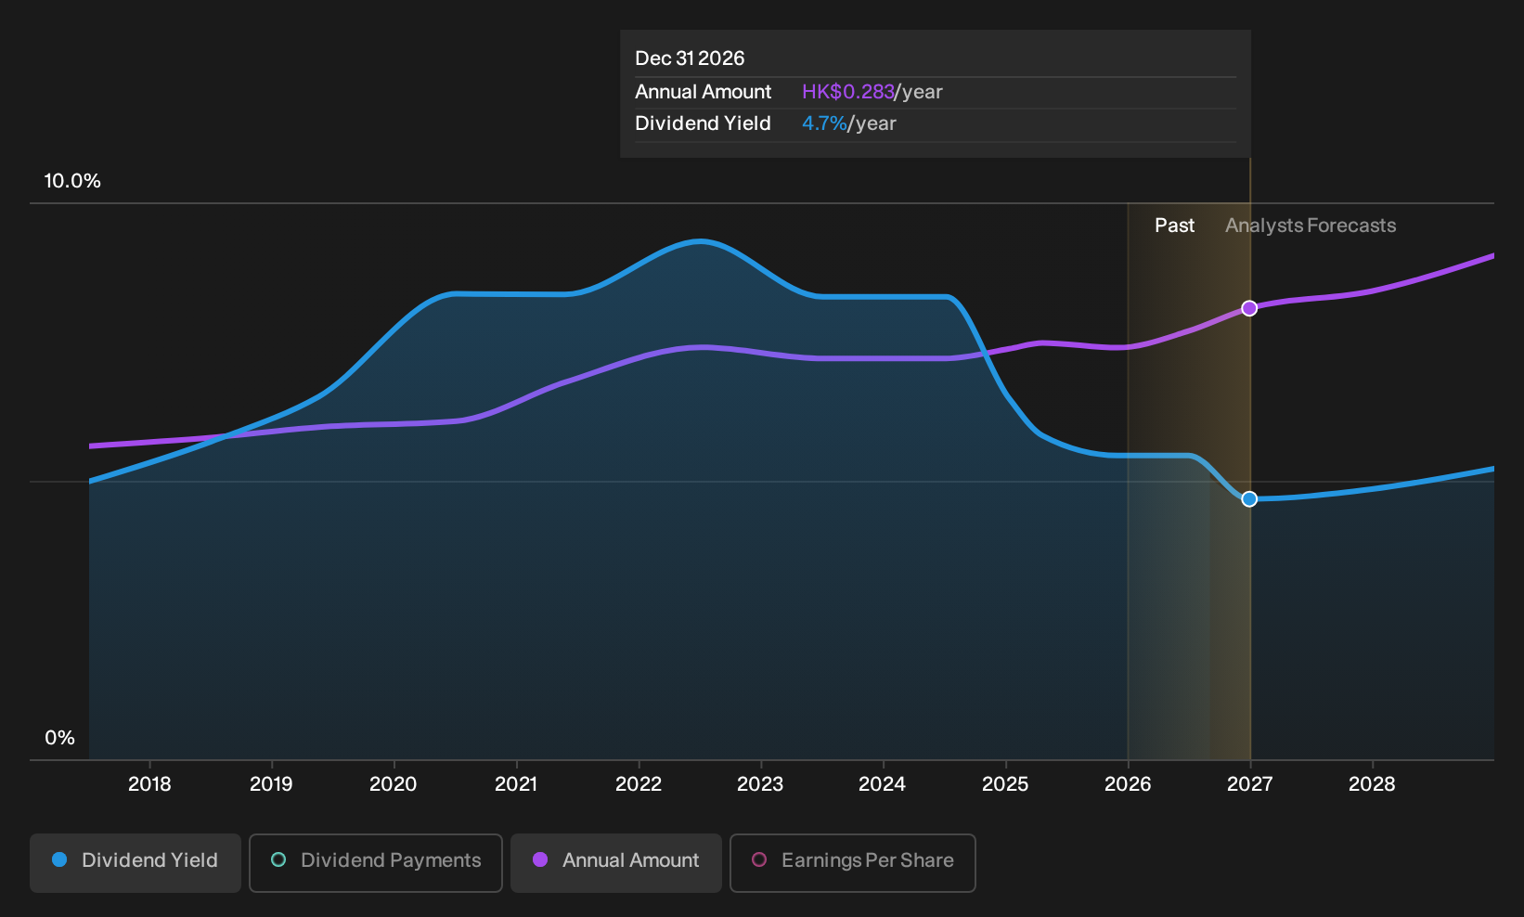Viewport: 1524px width, 917px height.
Task: Click the 2022 x-axis label
Action: click(x=639, y=784)
